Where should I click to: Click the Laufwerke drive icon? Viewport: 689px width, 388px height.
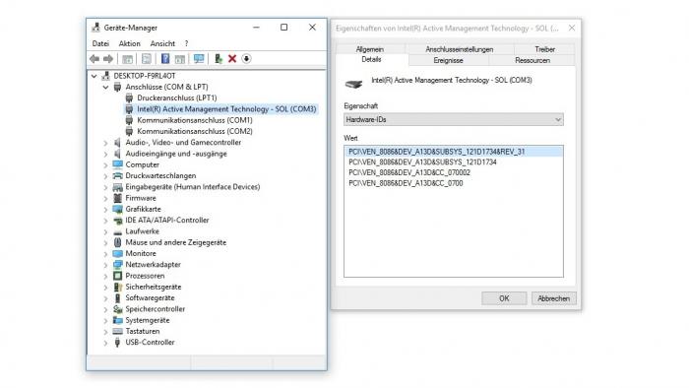point(117,231)
